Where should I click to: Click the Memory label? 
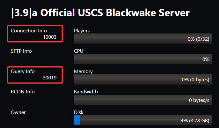pos(83,71)
